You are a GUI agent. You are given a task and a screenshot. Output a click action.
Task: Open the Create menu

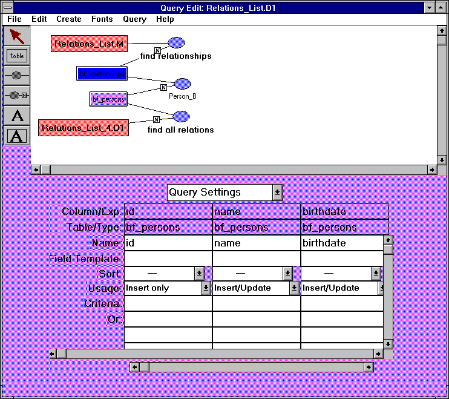[x=69, y=19]
